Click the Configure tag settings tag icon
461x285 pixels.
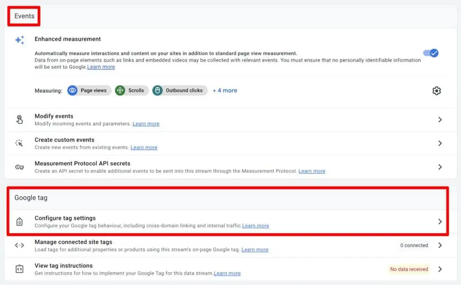click(19, 221)
